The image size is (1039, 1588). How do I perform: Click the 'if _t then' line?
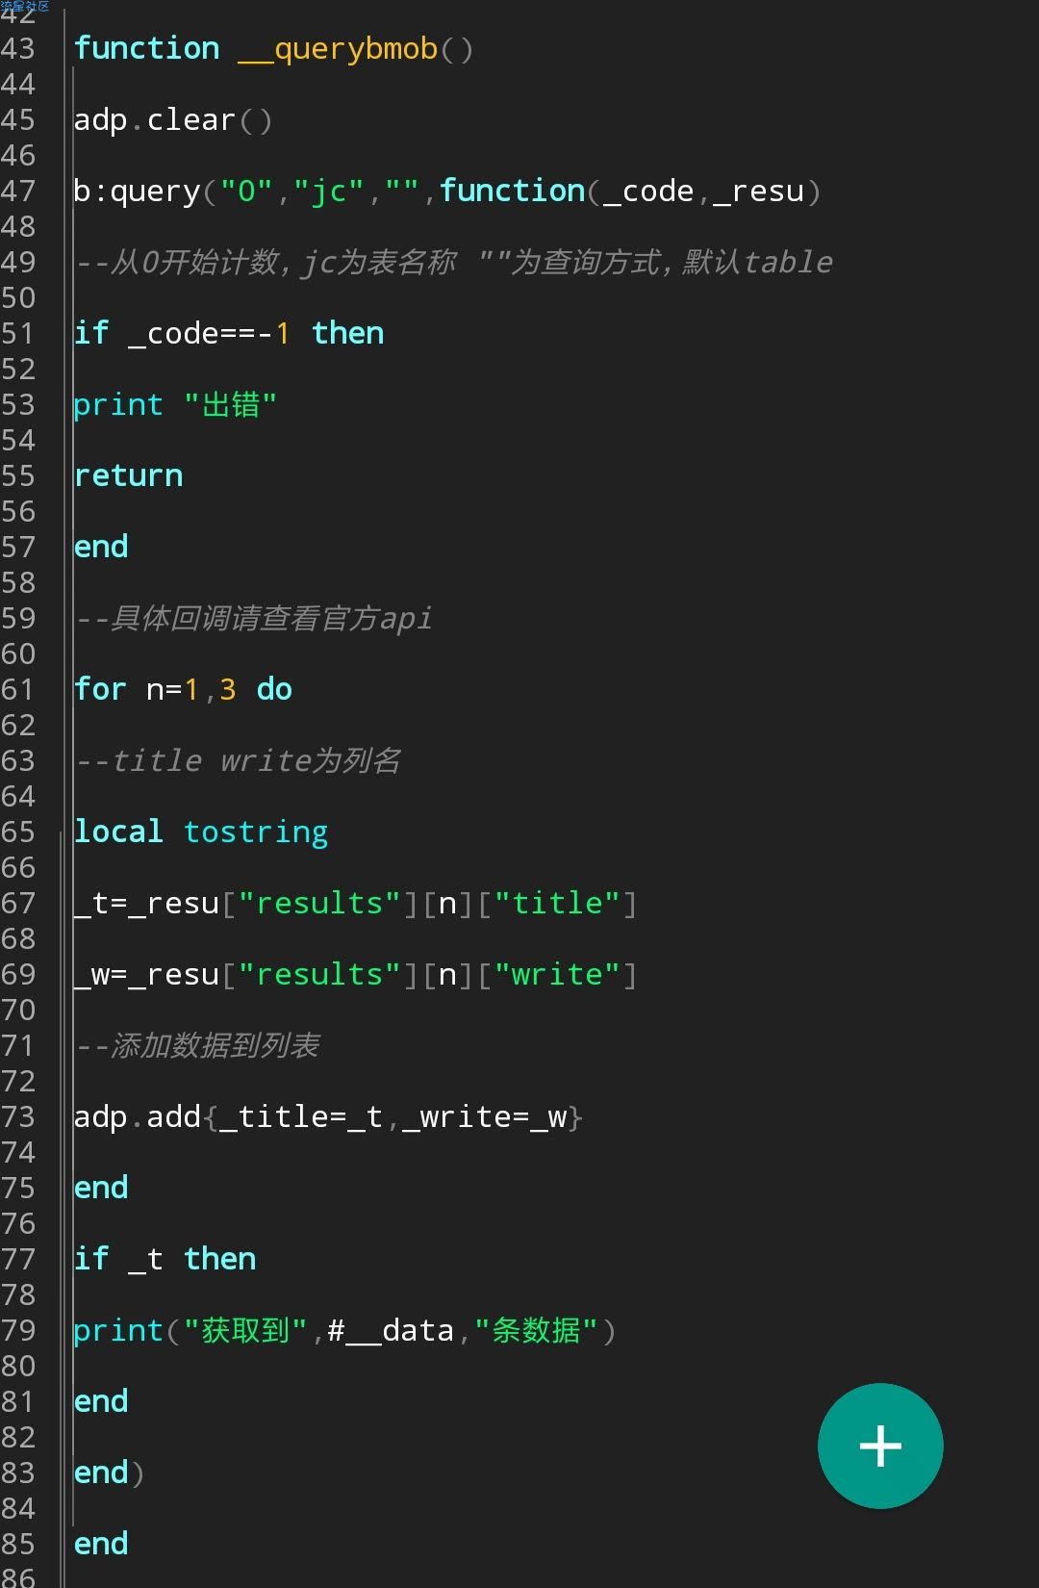pyautogui.click(x=165, y=1259)
